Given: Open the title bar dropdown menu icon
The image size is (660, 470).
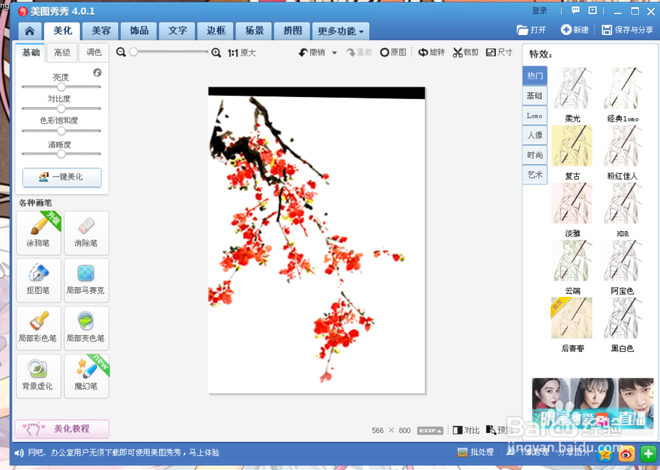Looking at the screenshot, I should [592, 11].
